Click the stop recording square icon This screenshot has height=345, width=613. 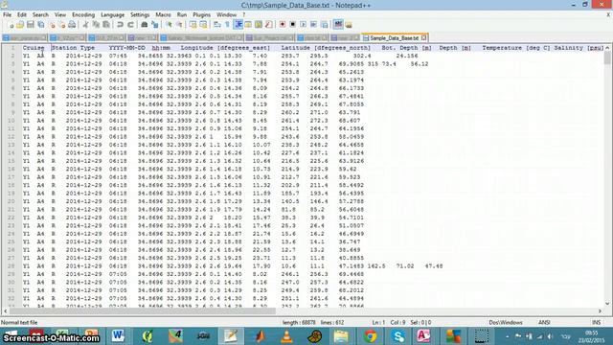click(x=292, y=25)
